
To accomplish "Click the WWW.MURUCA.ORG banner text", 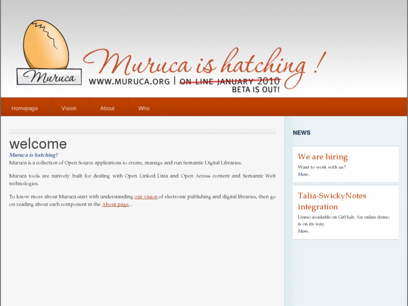I will pyautogui.click(x=129, y=81).
